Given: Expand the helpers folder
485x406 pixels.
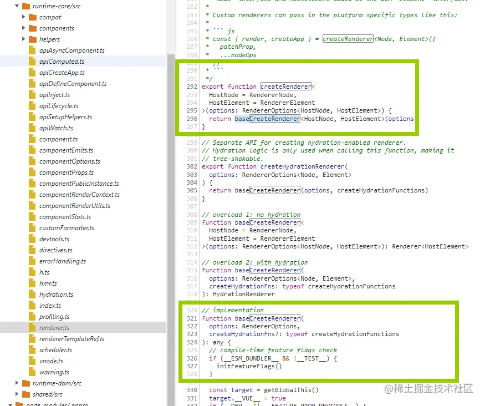Looking at the screenshot, I should pos(23,39).
